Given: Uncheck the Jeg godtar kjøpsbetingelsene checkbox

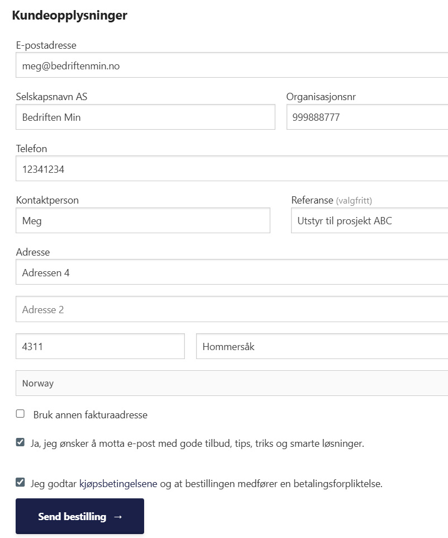Looking at the screenshot, I should (21, 482).
